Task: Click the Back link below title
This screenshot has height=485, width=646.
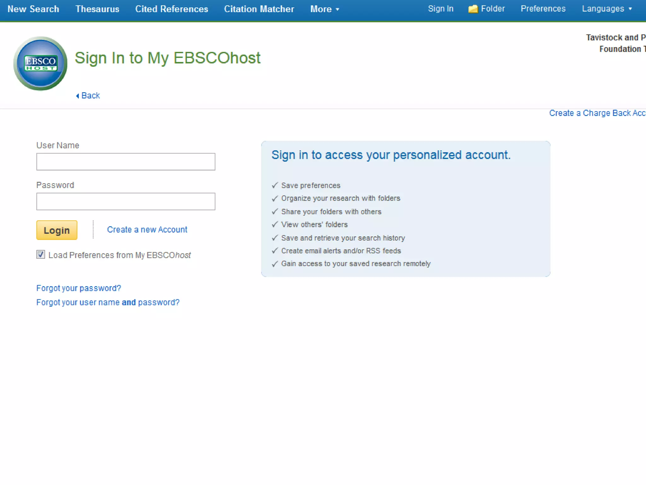Action: pos(91,96)
